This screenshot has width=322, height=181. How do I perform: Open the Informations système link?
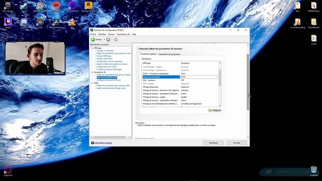103,143
